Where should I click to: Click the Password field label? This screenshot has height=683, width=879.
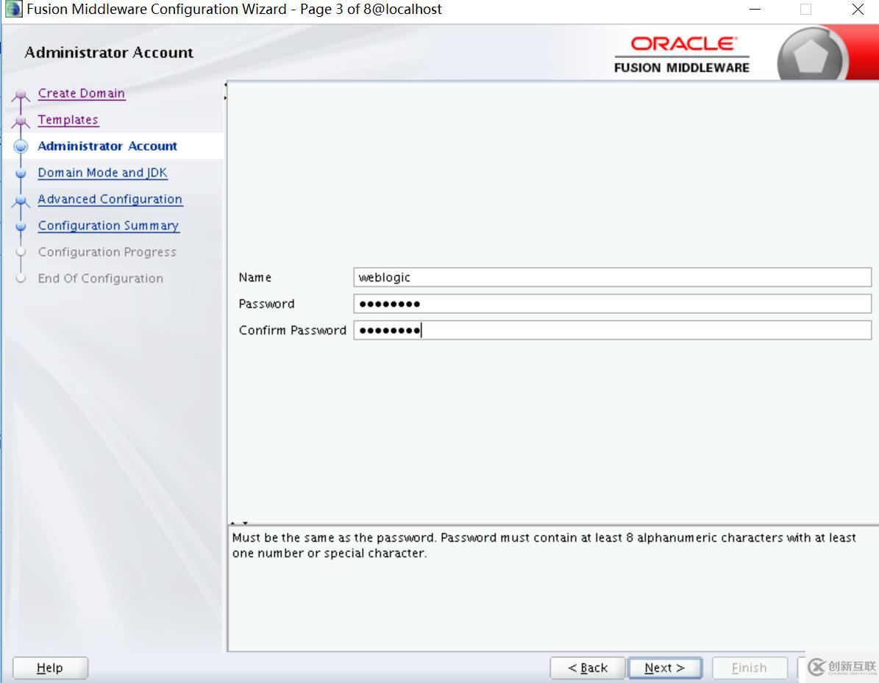point(266,304)
